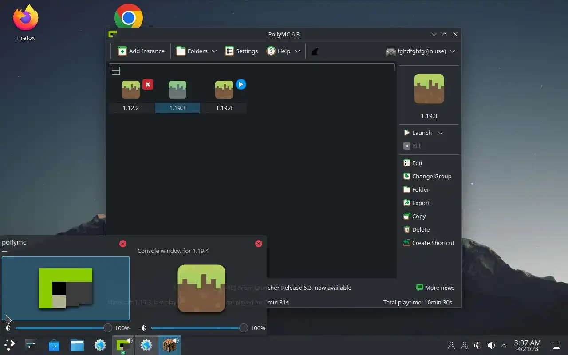Click the PollyMC taskbar entry
Screen dimensions: 568x355
tap(123, 345)
